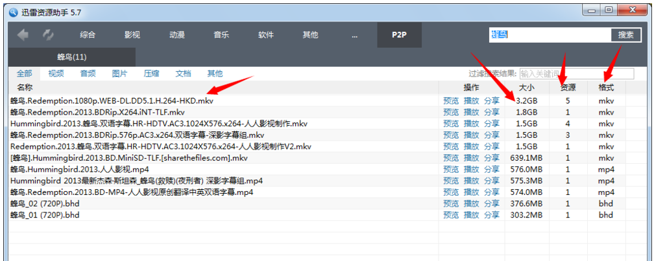The image size is (654, 261).
Task: Click 播放 for the 576.0MB mp4 file
Action: (471, 170)
